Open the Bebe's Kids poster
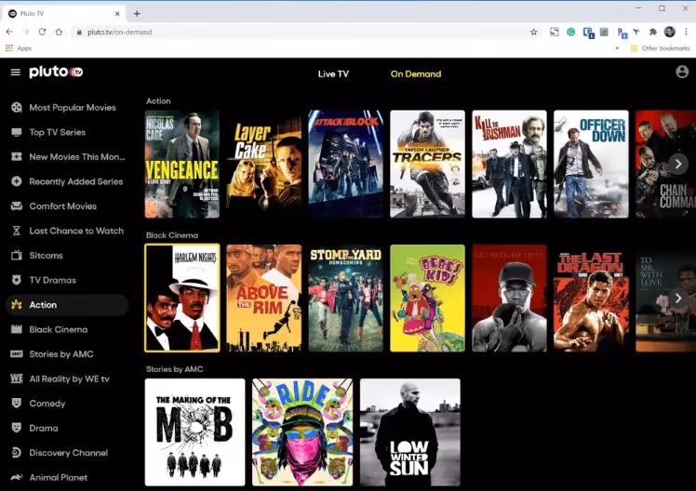Viewport: 696px width, 491px height. [427, 299]
